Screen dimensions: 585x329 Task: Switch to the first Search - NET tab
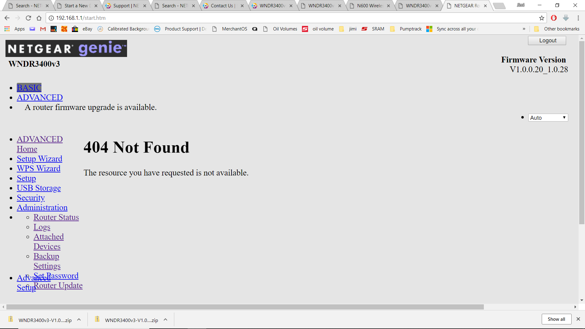pyautogui.click(x=28, y=6)
